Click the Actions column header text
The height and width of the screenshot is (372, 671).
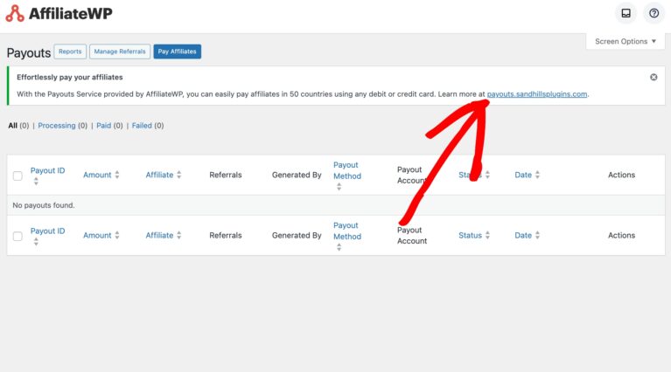pos(621,175)
